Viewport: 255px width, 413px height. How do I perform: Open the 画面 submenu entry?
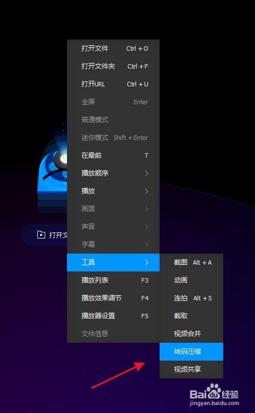point(113,209)
